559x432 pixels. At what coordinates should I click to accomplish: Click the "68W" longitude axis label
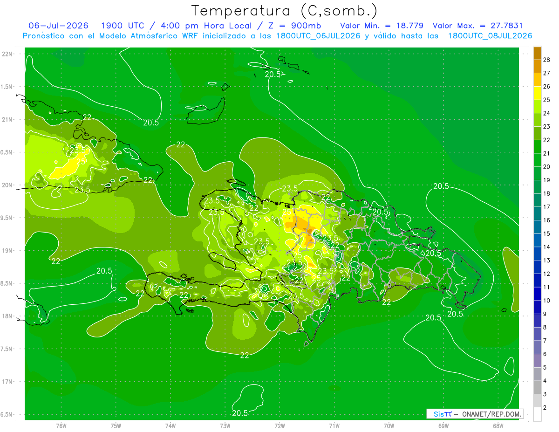498,426
